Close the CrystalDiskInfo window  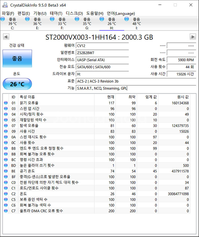(x=191, y=5)
